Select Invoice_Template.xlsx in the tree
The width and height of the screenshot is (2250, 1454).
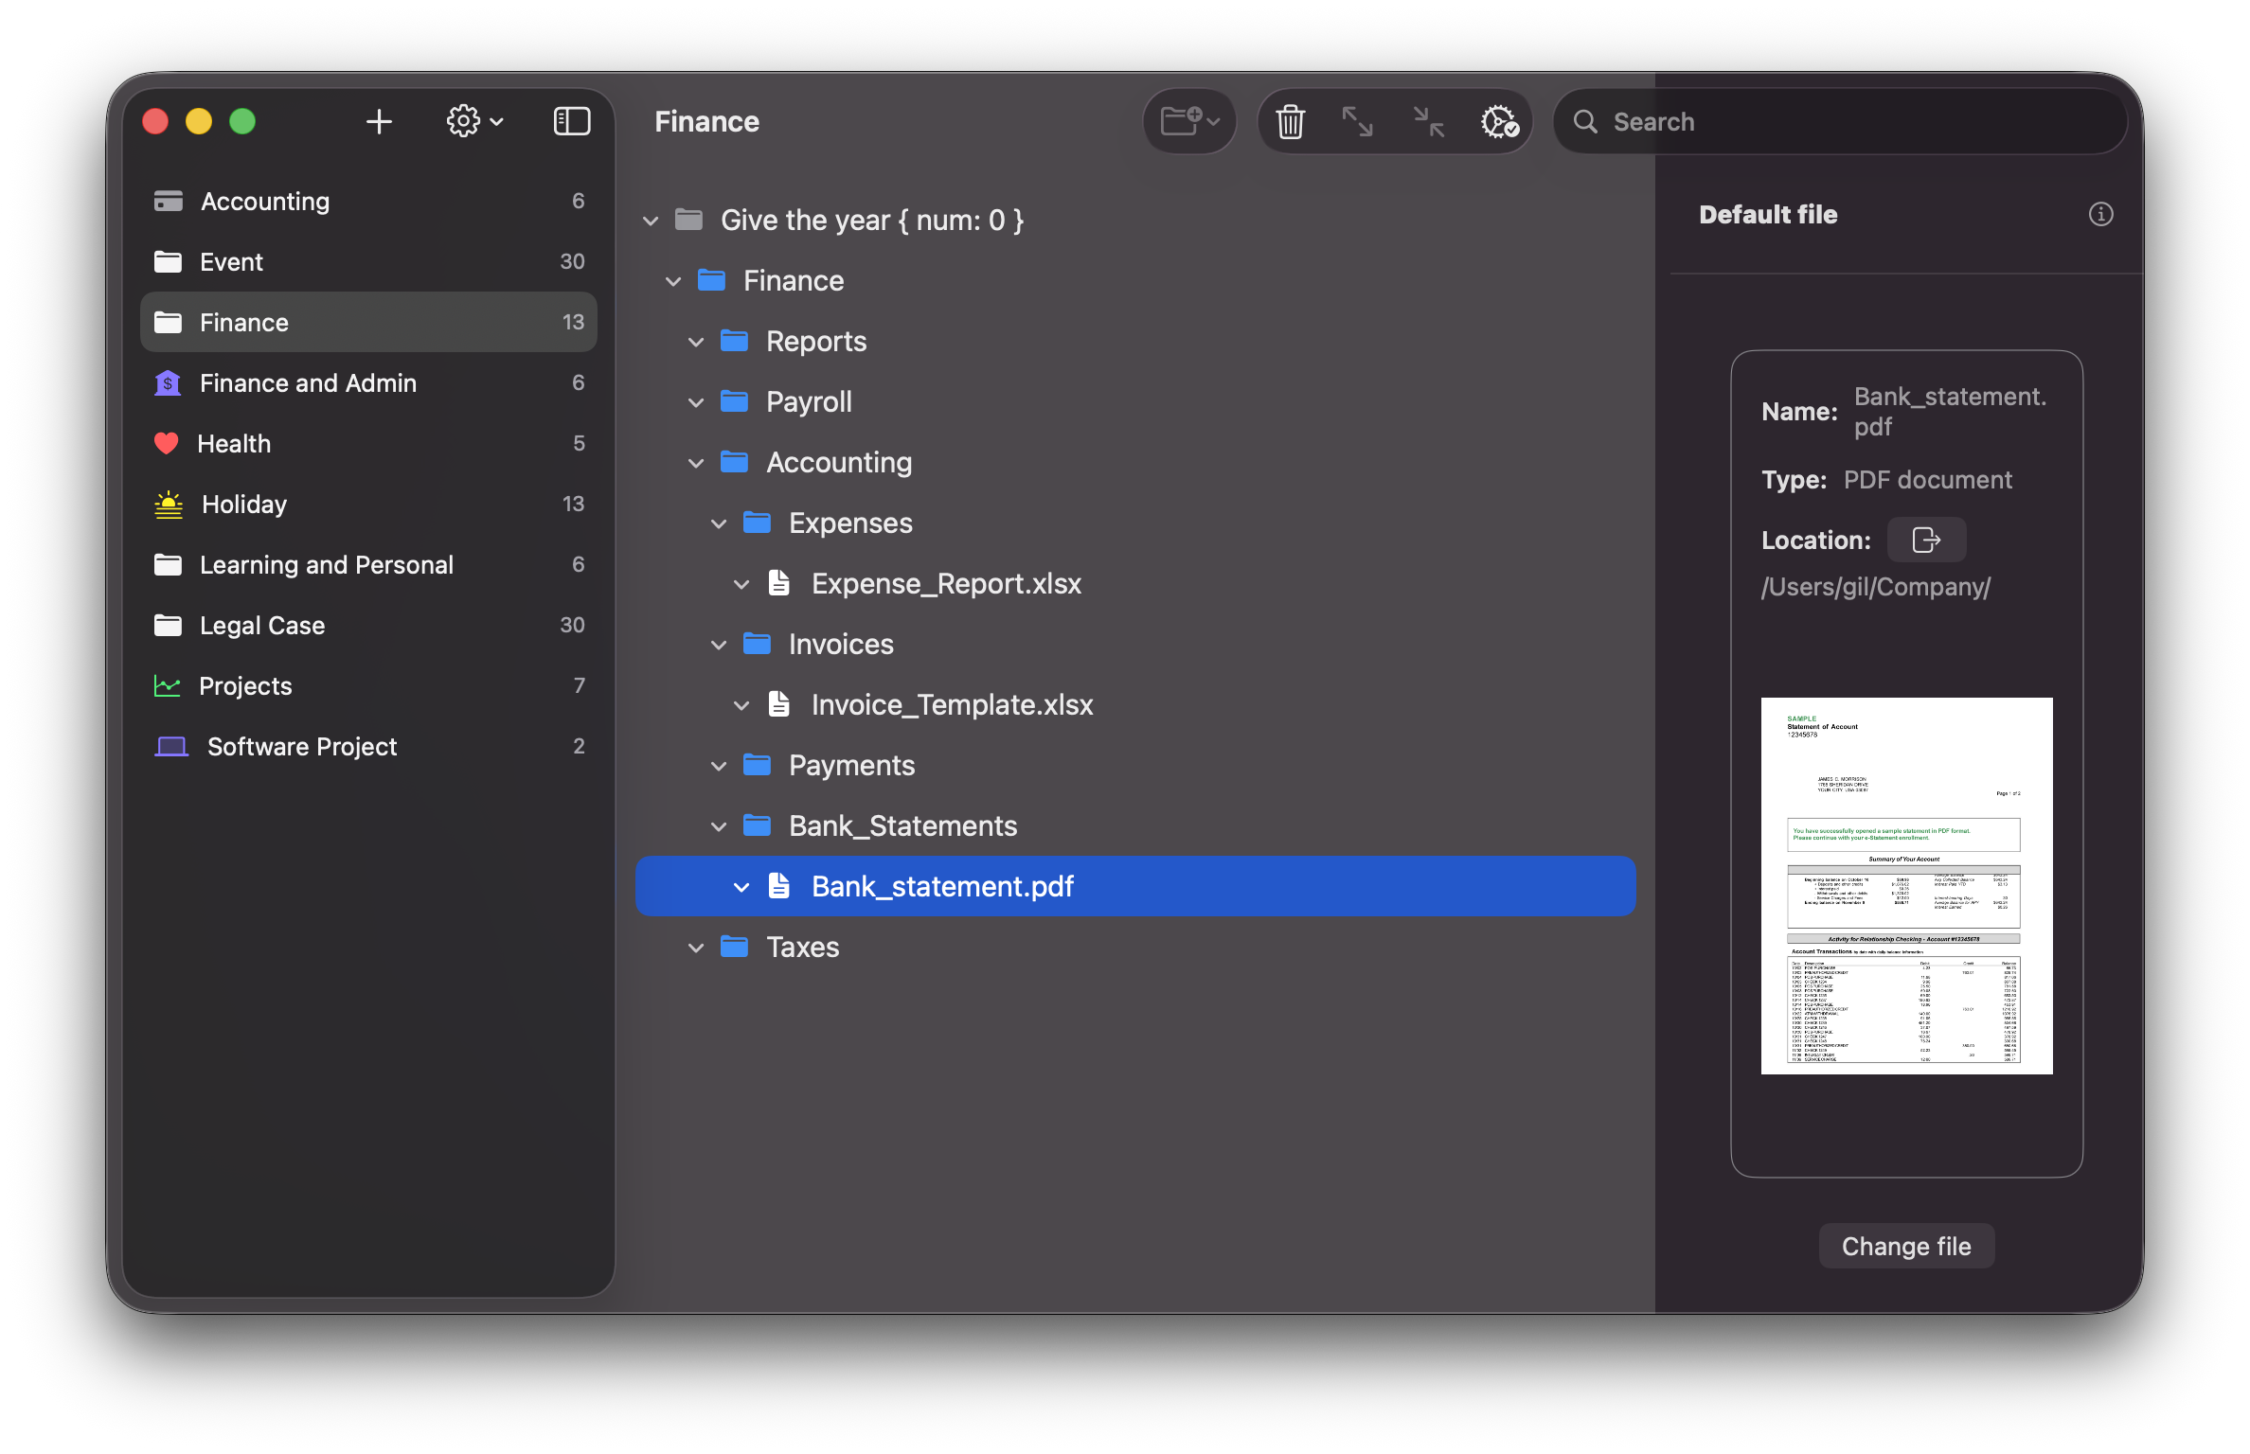click(952, 704)
